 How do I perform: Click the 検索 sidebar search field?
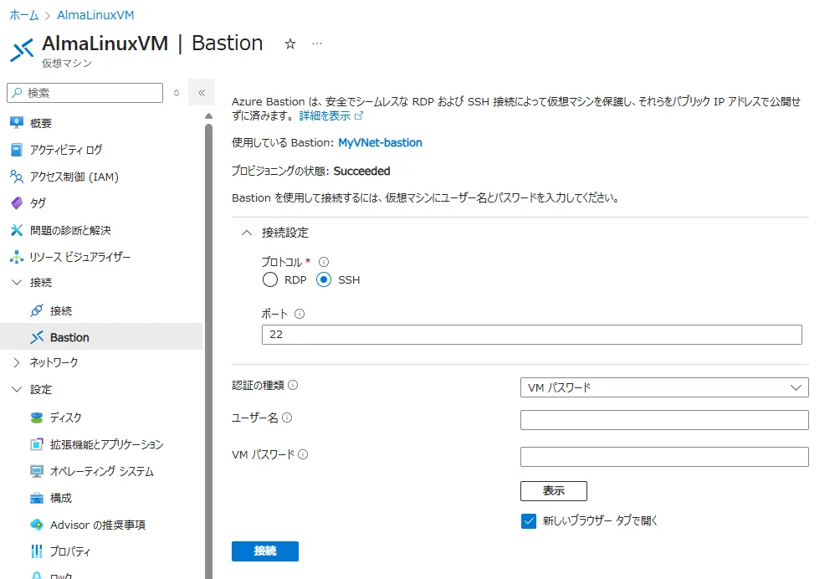tap(85, 93)
